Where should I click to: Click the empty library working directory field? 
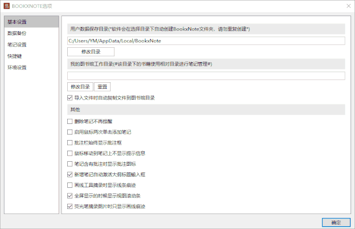point(206,76)
